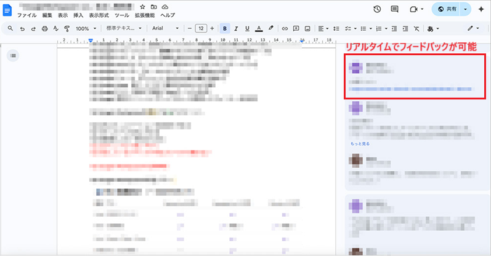Insert an image from the toolbar

coord(307,28)
